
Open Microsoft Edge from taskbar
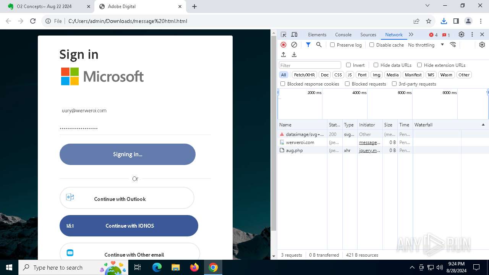click(157, 267)
